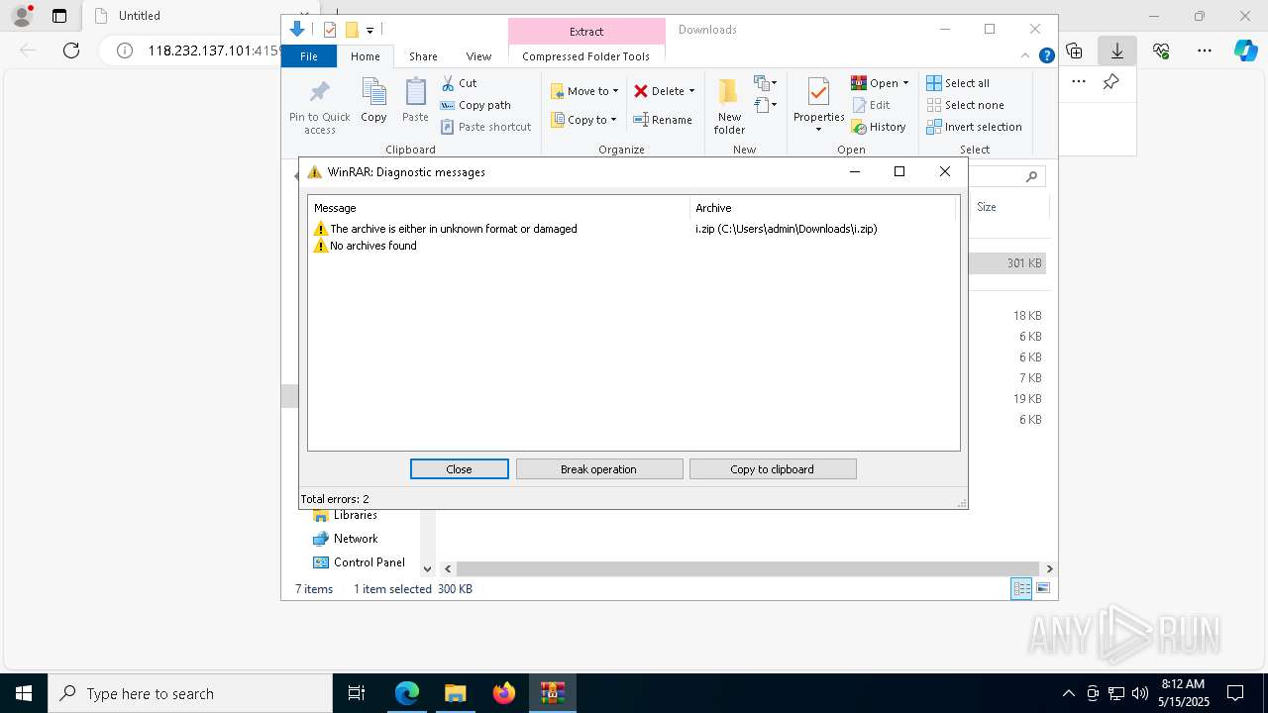
Task: Select Control Panel in navigation tree
Action: 369,562
